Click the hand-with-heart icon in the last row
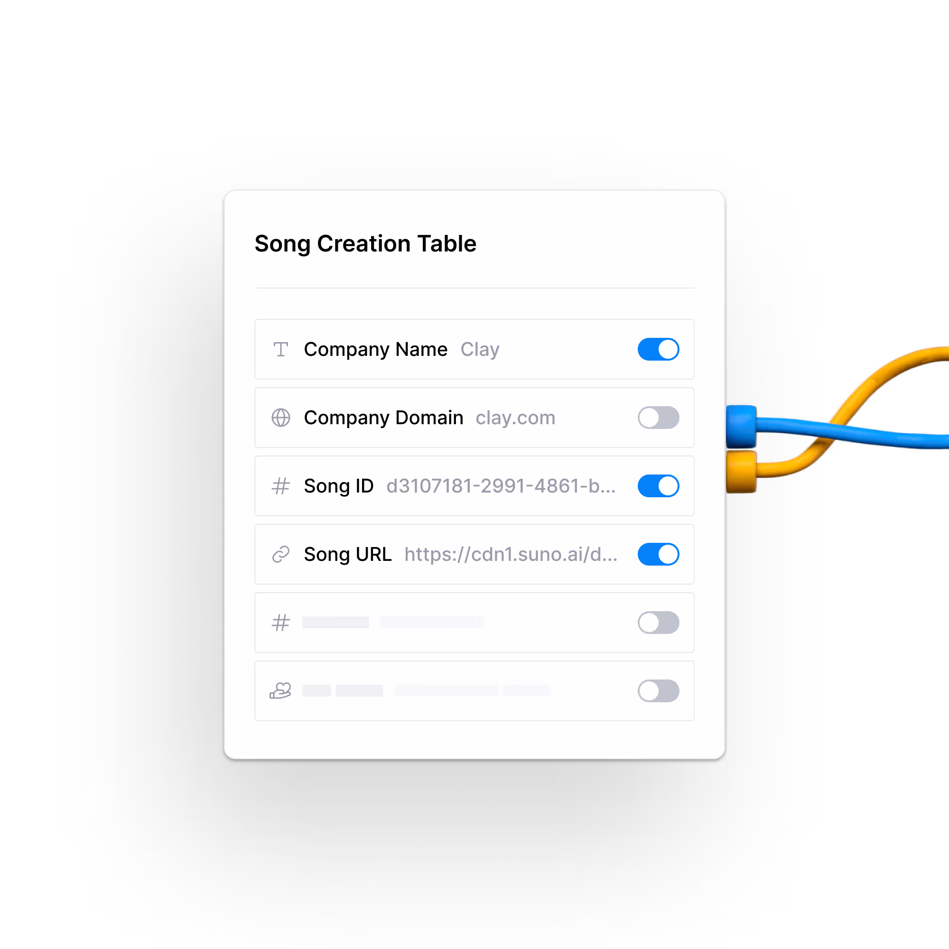 [x=280, y=690]
